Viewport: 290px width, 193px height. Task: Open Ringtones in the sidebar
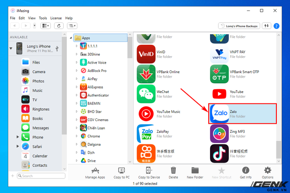[41, 109]
